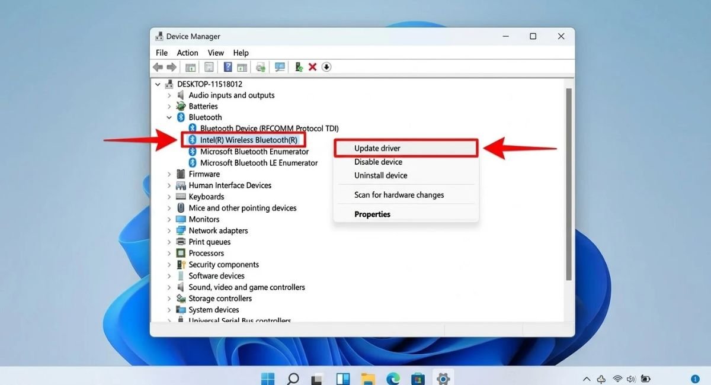This screenshot has width=711, height=385.
Task: Expand the Human Interface Devices chevron
Action: [x=169, y=185]
